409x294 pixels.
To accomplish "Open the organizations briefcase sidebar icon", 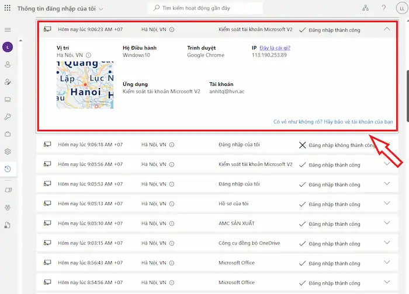I will (x=8, y=134).
